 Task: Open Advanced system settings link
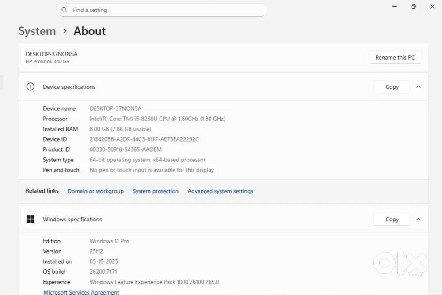220,191
